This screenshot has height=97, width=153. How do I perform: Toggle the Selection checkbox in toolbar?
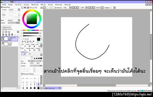(56, 8)
